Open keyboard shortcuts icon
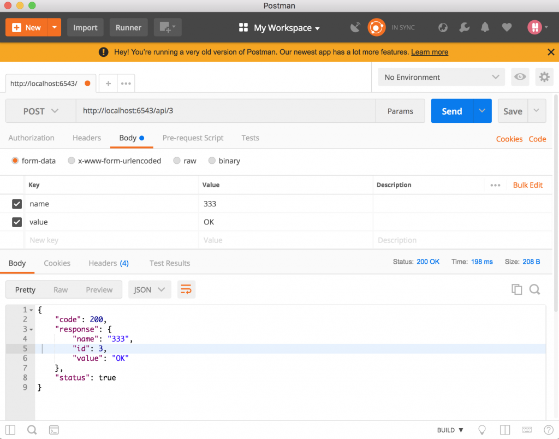Image resolution: width=559 pixels, height=439 pixels. (x=527, y=430)
